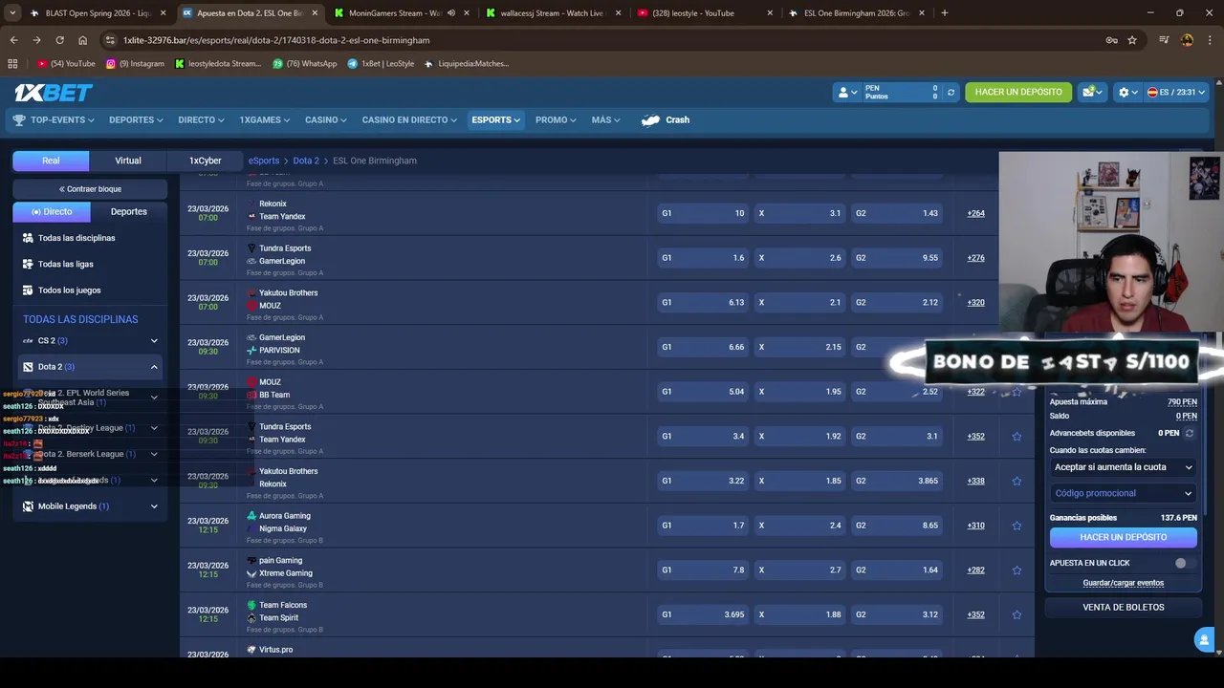Bet G1 at 1.7 on Aurora Gaming
The height and width of the screenshot is (688, 1224).
pos(703,526)
